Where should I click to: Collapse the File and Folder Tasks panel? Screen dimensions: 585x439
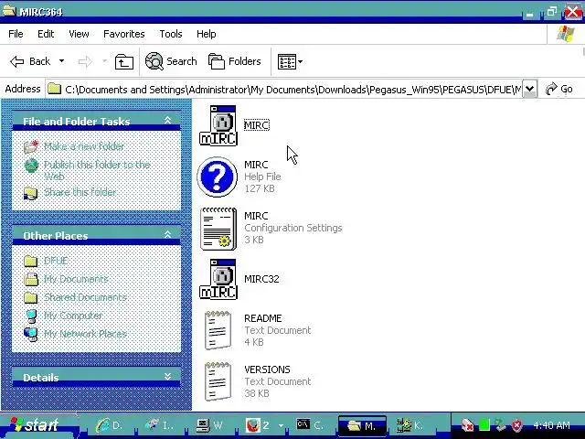point(167,120)
